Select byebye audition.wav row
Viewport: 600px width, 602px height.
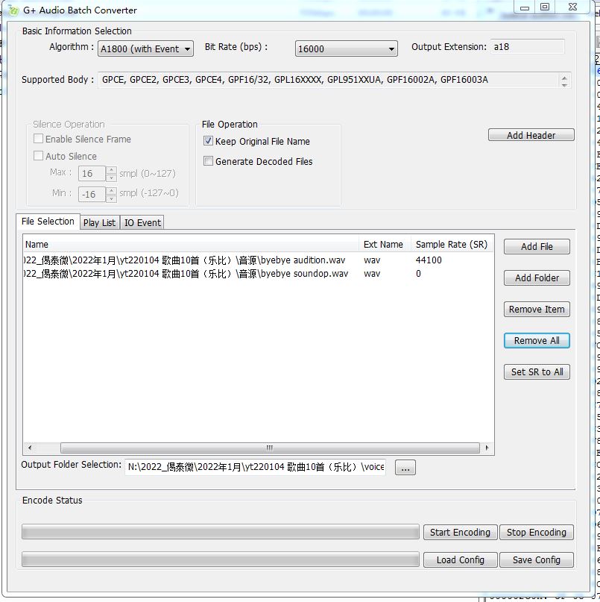point(186,260)
